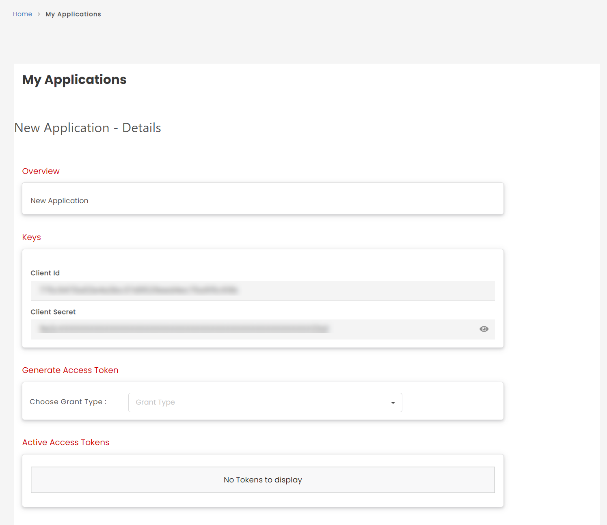Click the My Applications page title
Screen dimensions: 607x525
(x=74, y=79)
